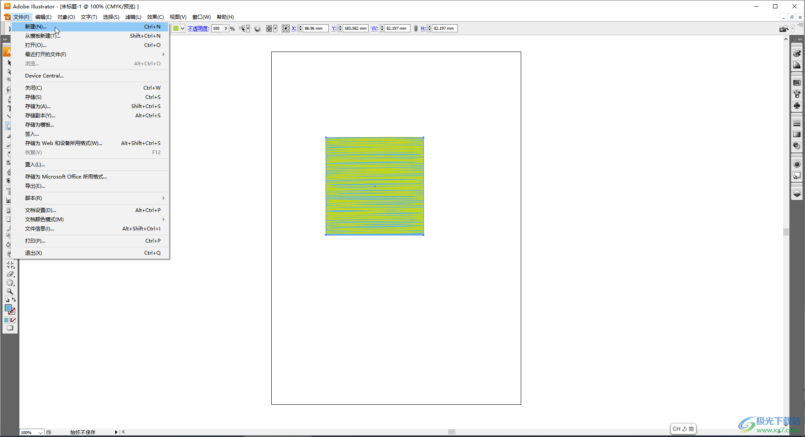Open the Appearance panel icon
805x437 pixels.
(x=797, y=164)
